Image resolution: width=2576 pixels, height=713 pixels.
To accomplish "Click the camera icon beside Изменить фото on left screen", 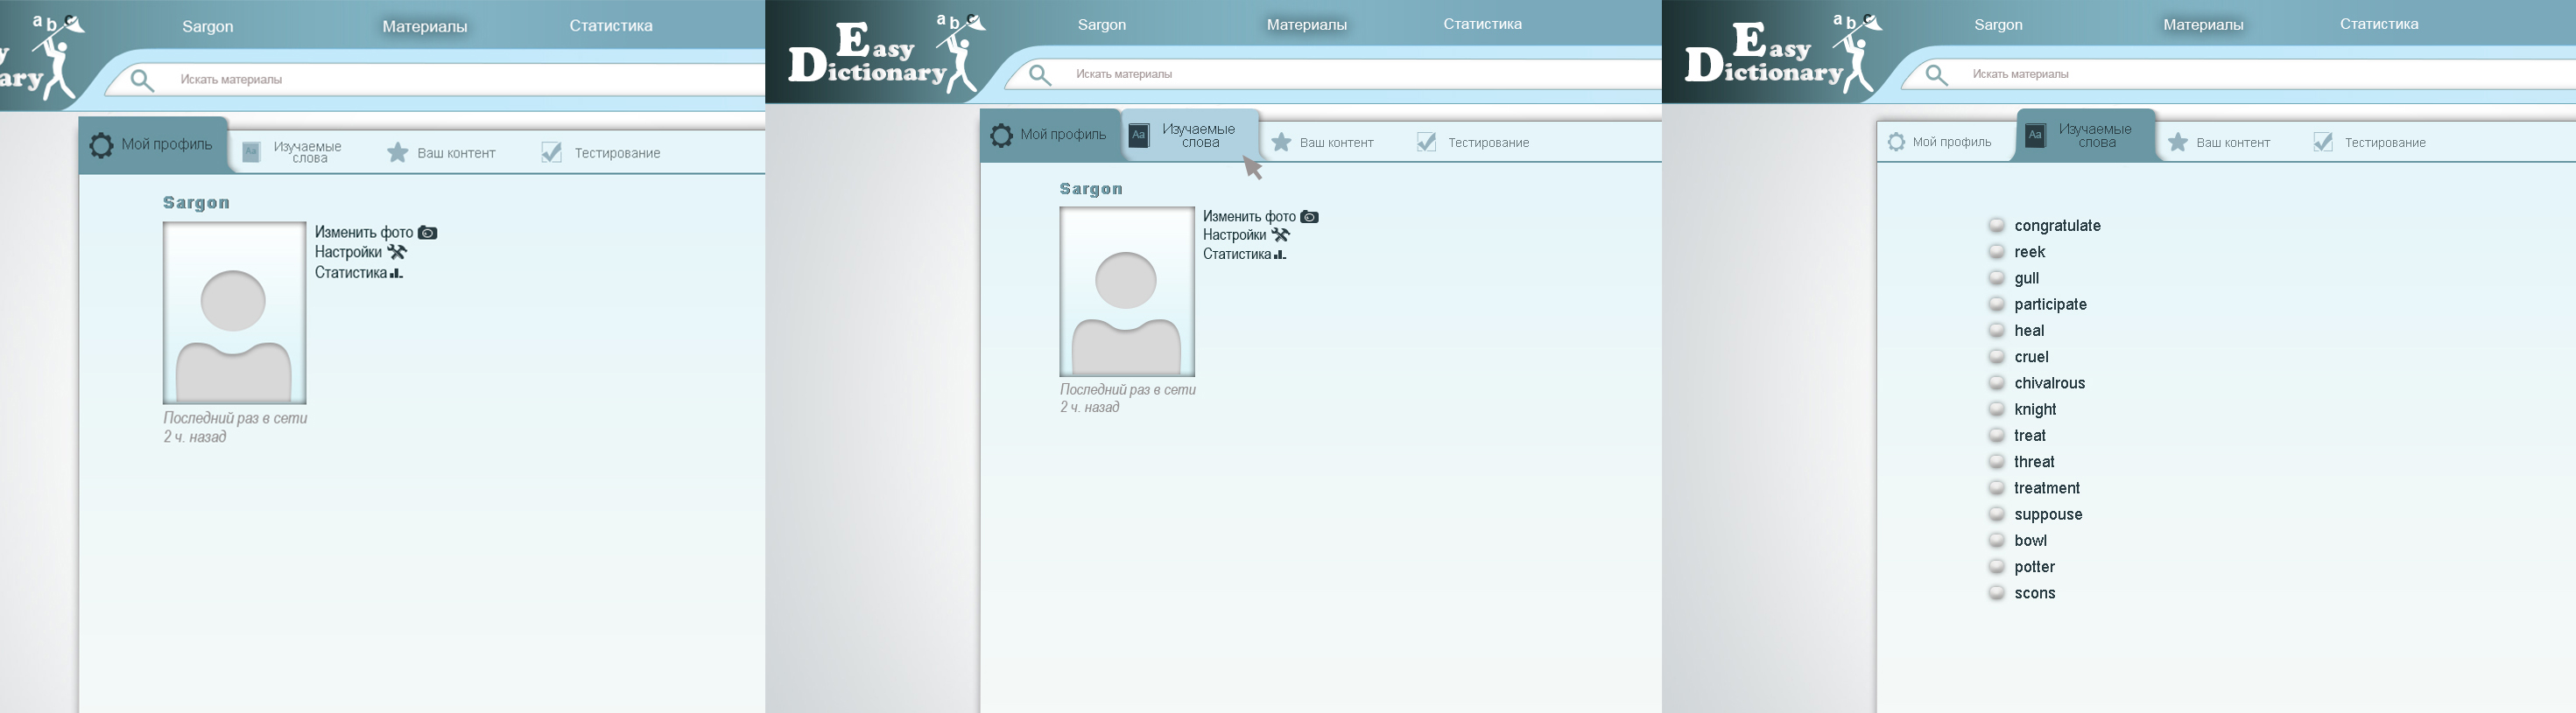I will (427, 233).
